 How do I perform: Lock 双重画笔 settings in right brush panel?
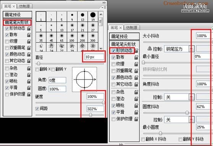pyautogui.click(x=136, y=71)
